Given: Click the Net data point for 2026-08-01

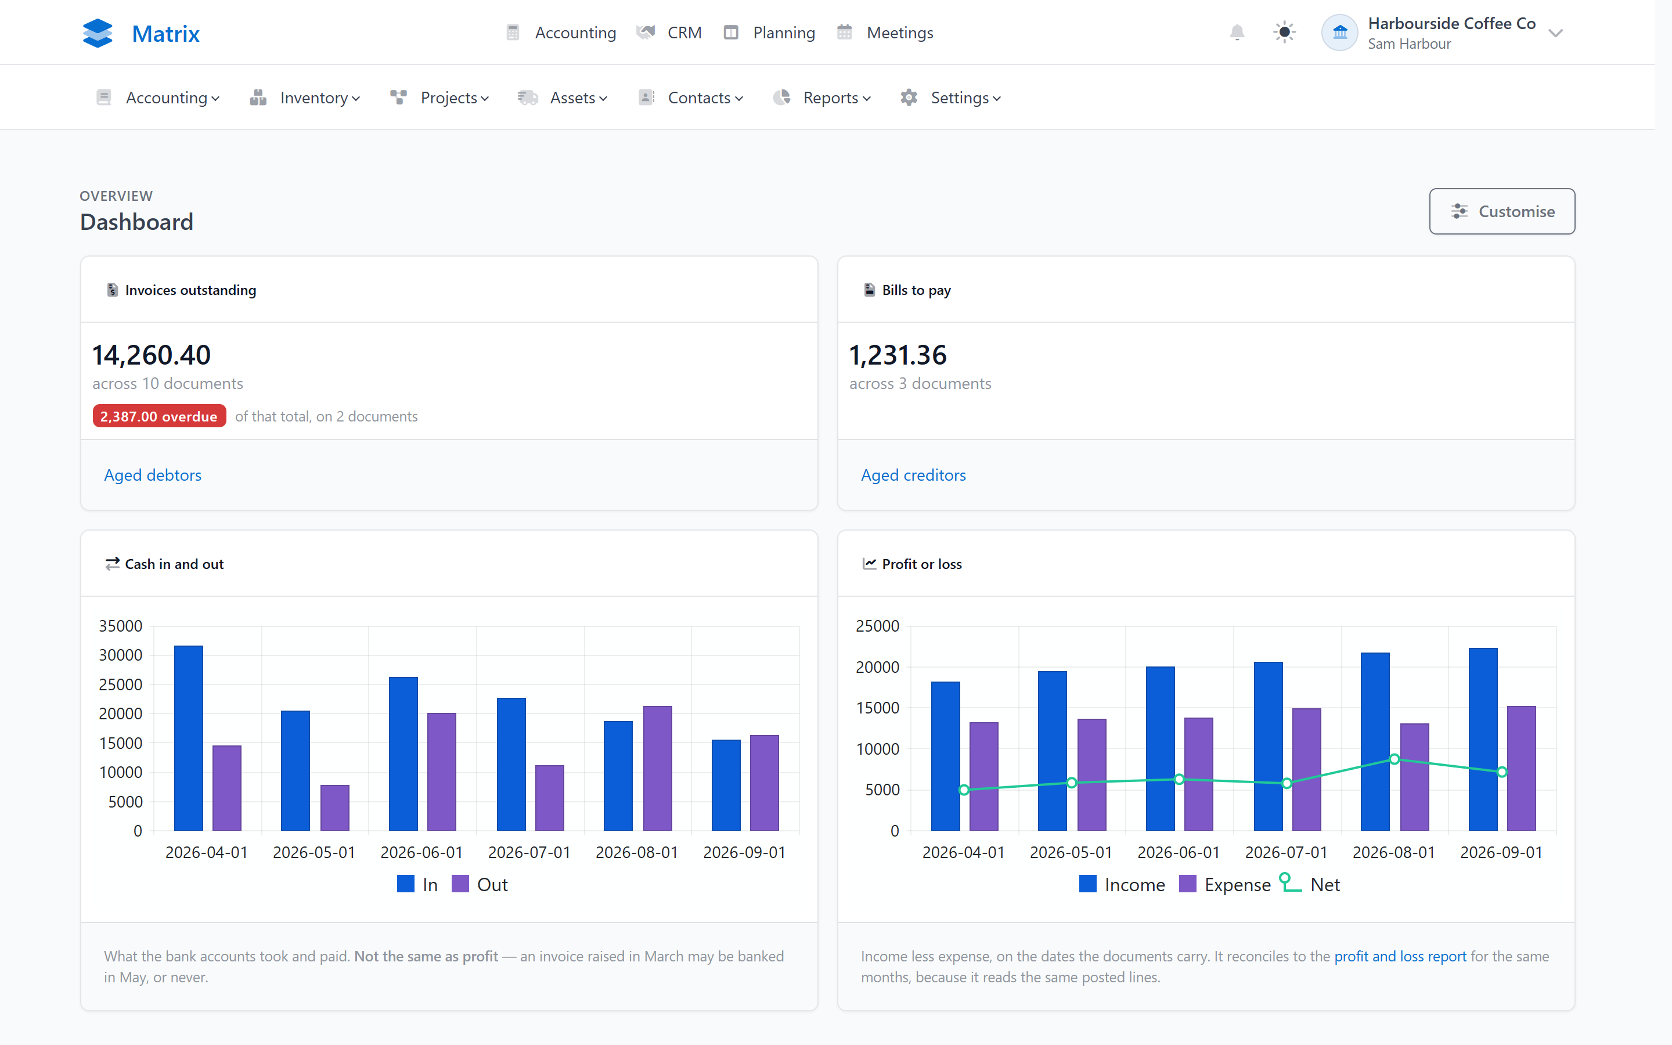Looking at the screenshot, I should click(1394, 759).
